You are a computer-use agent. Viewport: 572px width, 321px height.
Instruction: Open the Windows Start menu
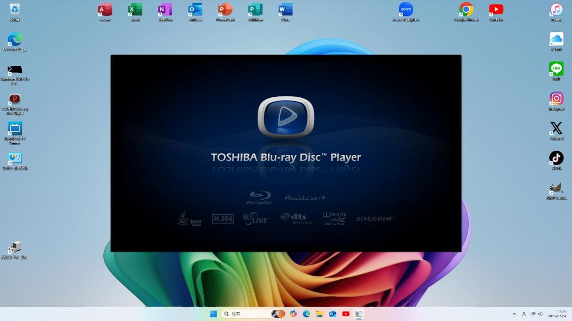point(214,314)
